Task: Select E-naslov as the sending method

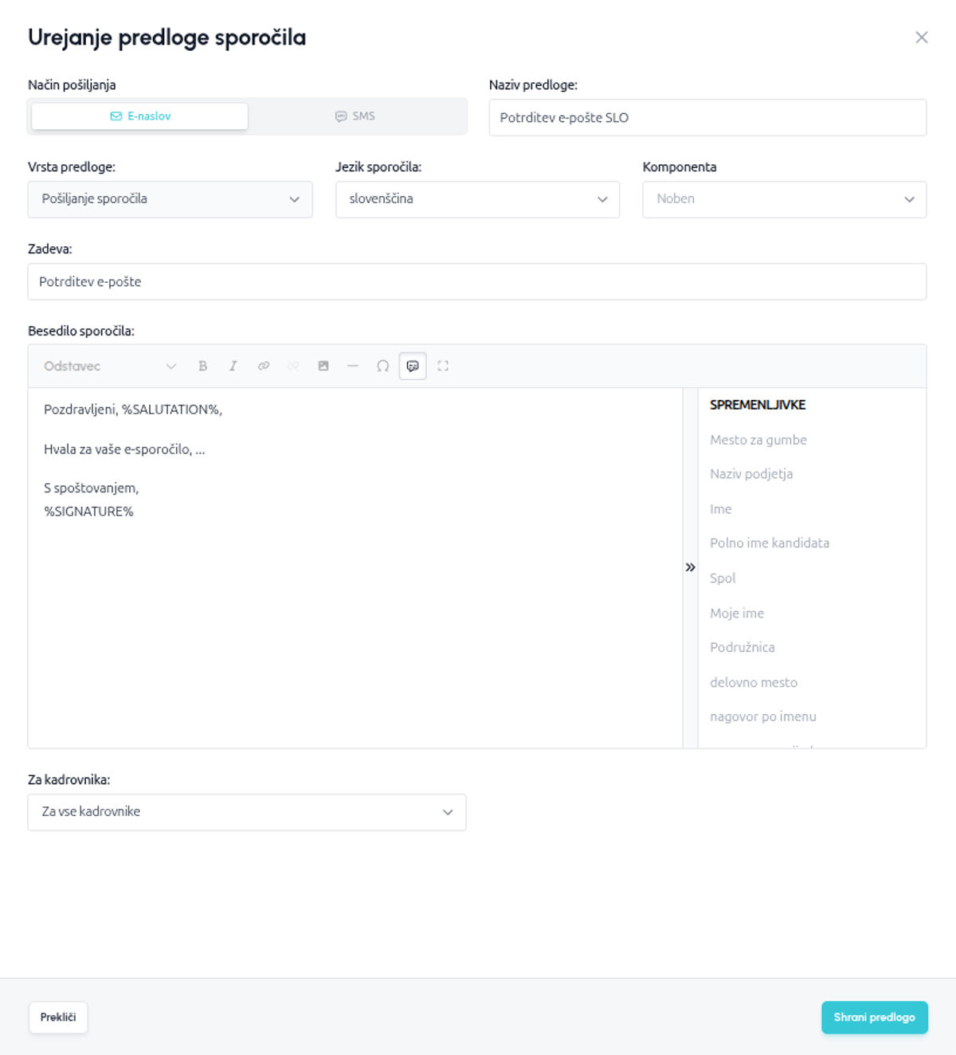Action: [x=140, y=116]
